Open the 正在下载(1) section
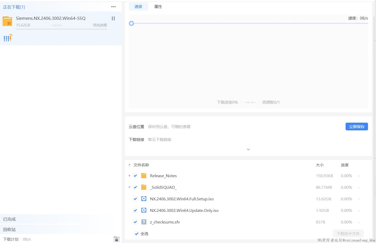 14,7
